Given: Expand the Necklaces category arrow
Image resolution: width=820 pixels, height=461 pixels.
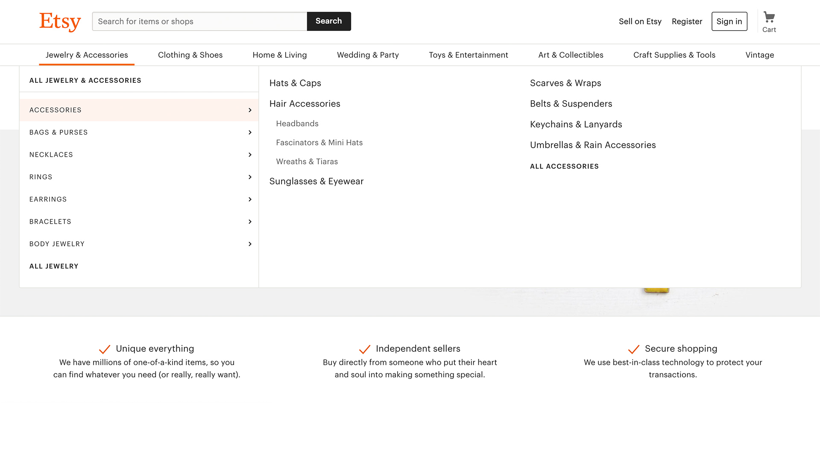Looking at the screenshot, I should (250, 155).
